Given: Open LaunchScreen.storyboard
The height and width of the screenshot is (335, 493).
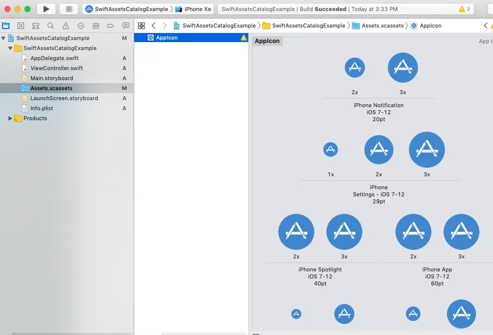Looking at the screenshot, I should [x=67, y=99].
